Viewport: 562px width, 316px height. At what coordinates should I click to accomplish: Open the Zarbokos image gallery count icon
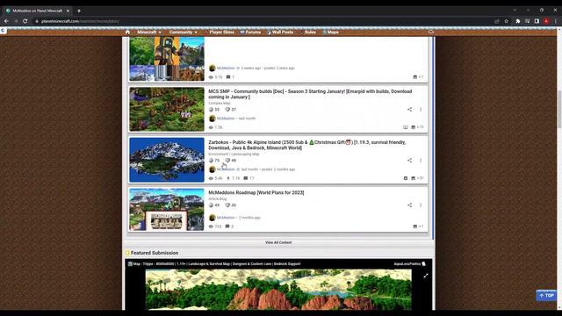(417, 178)
